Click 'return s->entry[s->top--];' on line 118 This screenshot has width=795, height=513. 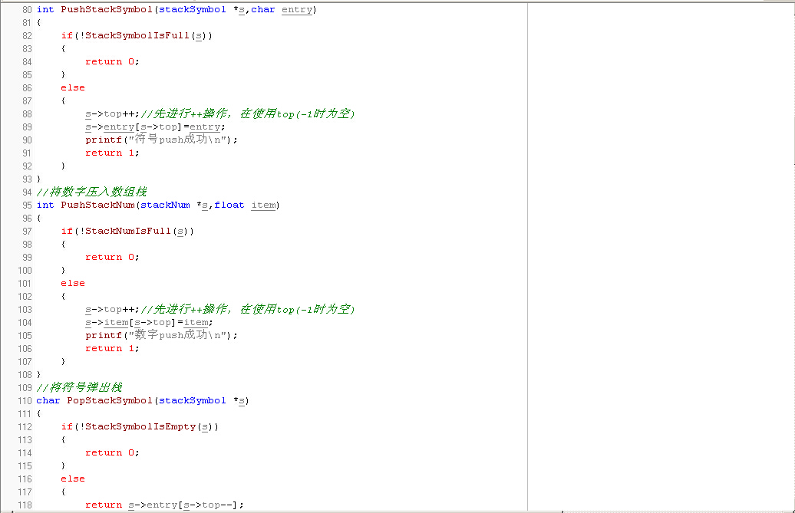(164, 505)
